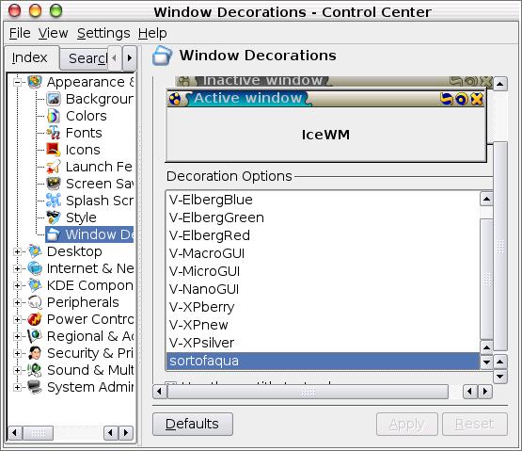Select the Screen Saver icon

point(54,184)
